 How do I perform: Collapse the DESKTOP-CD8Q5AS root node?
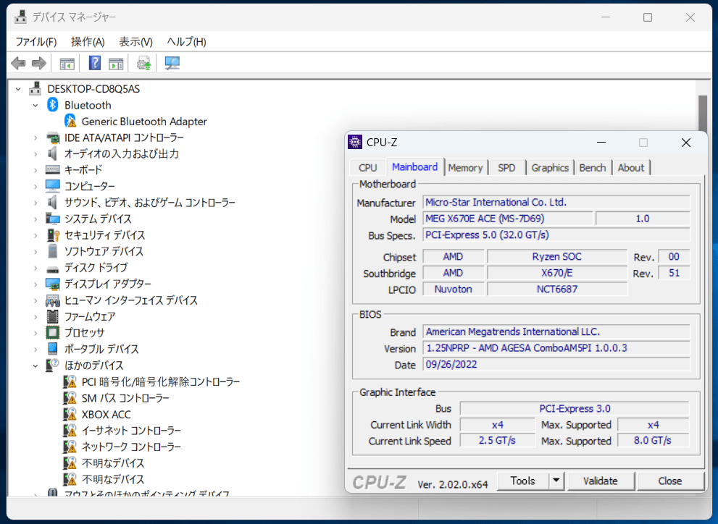click(18, 89)
